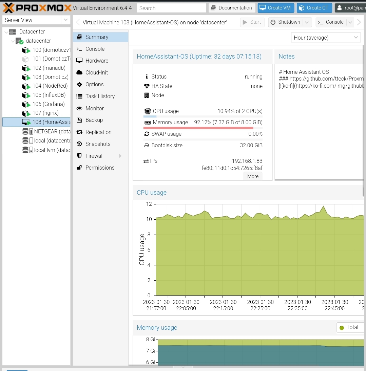Open the Task History tab
Image resolution: width=366 pixels, height=371 pixels.
(x=100, y=96)
